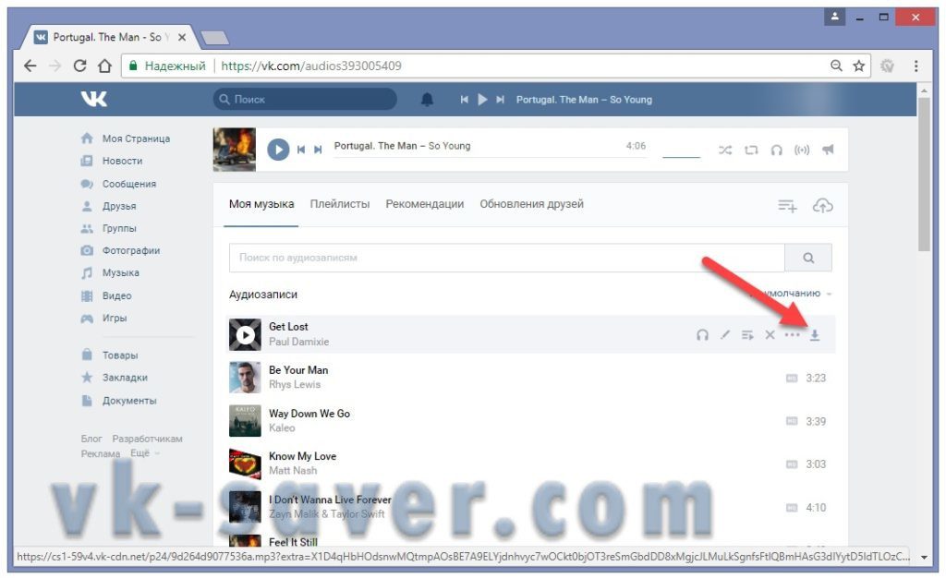The image size is (946, 578).
Task: Open the Реклама footer link
Action: tap(100, 454)
